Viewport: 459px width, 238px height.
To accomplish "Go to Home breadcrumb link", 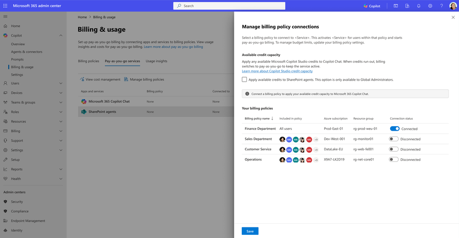I will [x=82, y=17].
